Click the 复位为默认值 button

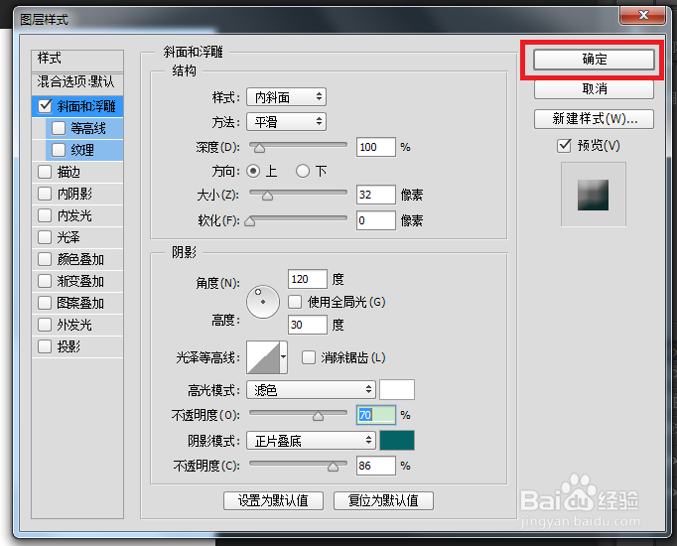coord(383,500)
